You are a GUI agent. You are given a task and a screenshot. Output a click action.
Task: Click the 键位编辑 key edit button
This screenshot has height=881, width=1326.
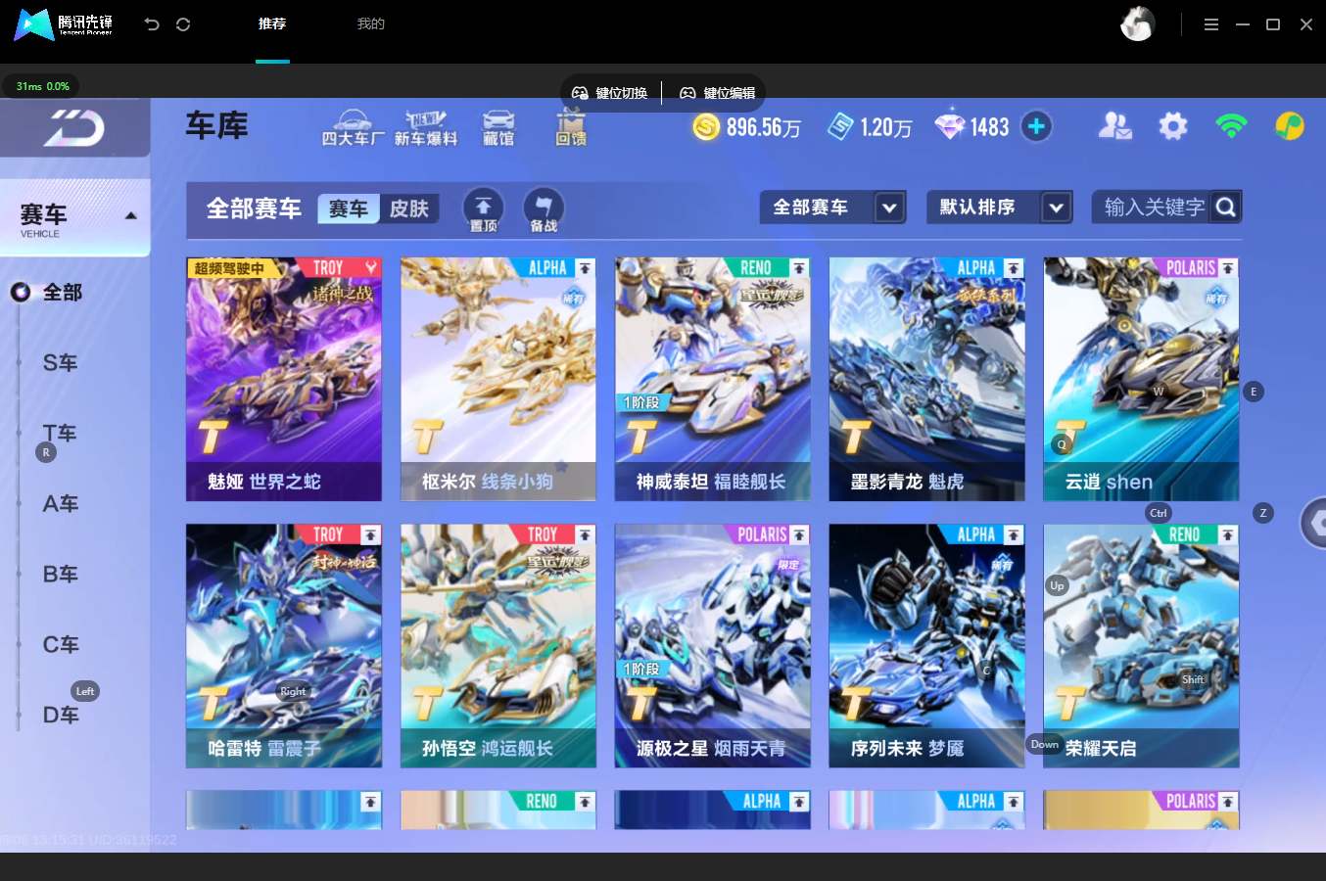717,93
